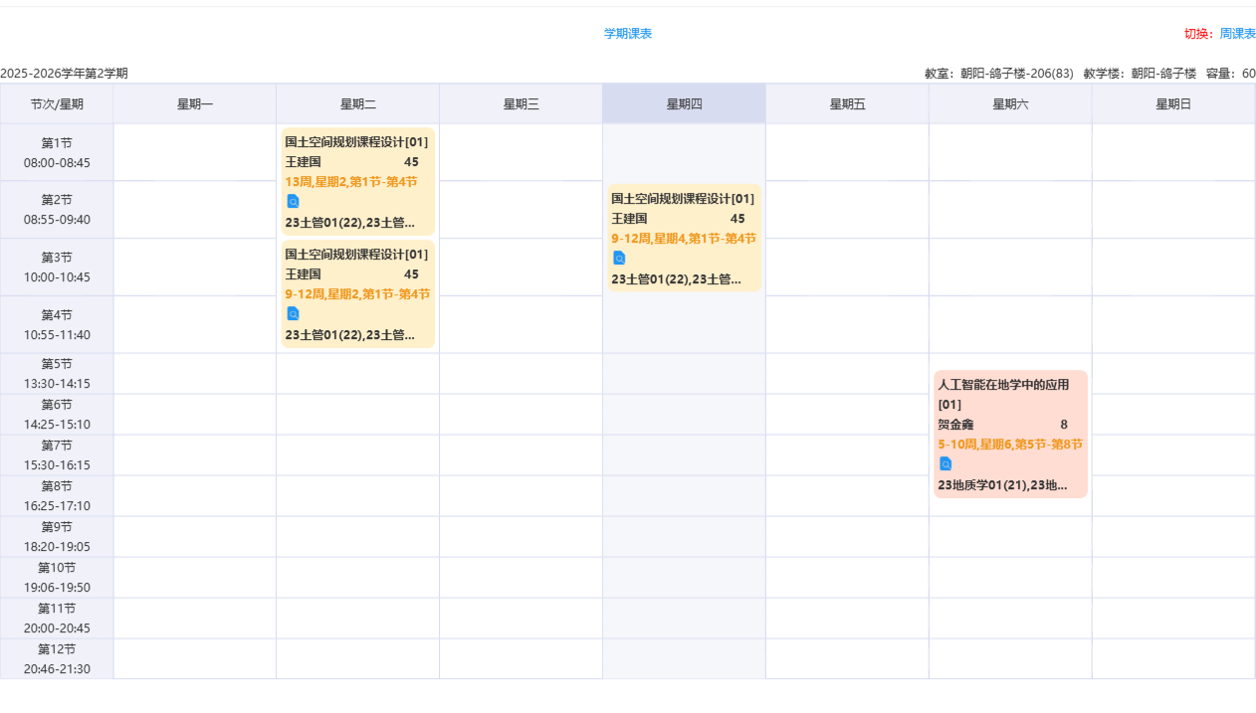Click detail icon in Thursday 国土空间规划课程设计 card
Image resolution: width=1256 pixels, height=713 pixels.
point(619,258)
